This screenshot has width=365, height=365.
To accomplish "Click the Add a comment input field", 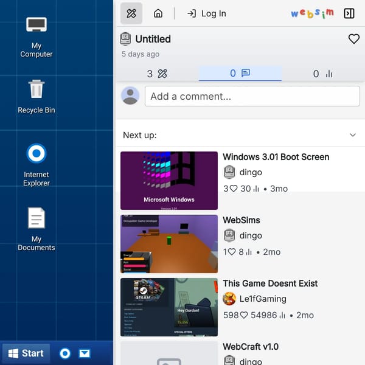I will (252, 96).
